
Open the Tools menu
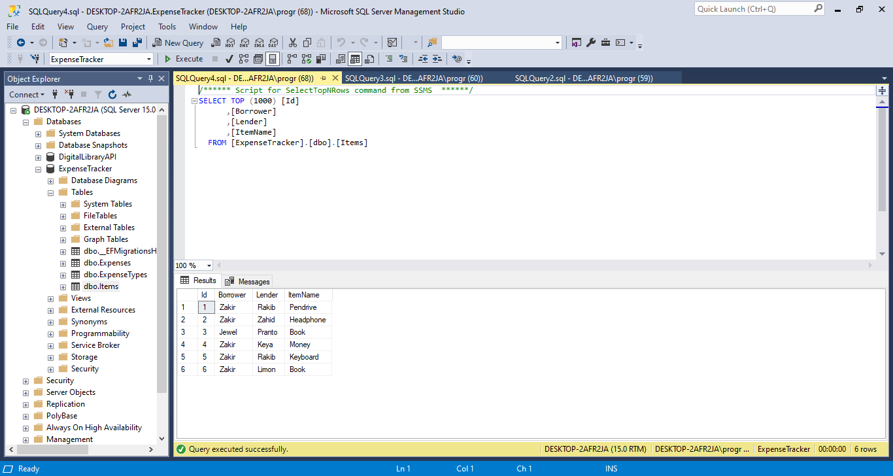coord(167,27)
